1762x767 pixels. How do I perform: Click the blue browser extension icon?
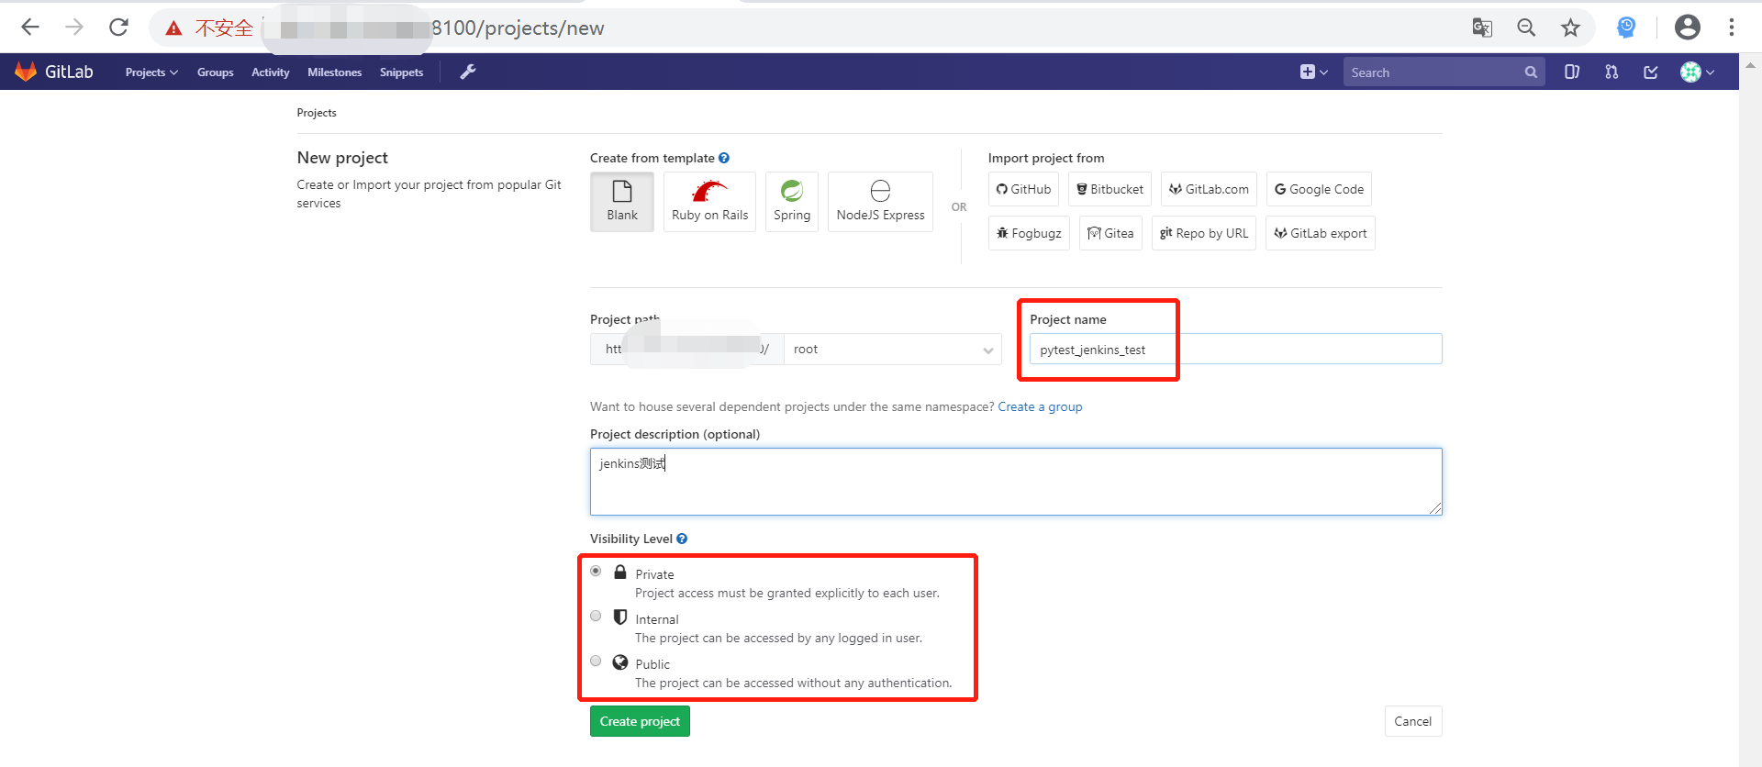tap(1626, 28)
